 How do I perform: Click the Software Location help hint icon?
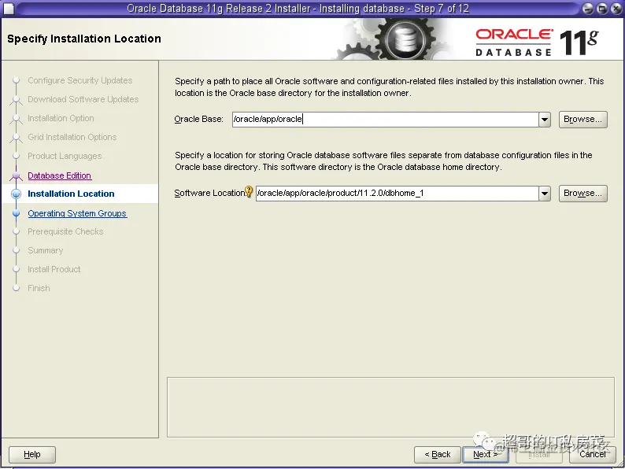coord(249,192)
